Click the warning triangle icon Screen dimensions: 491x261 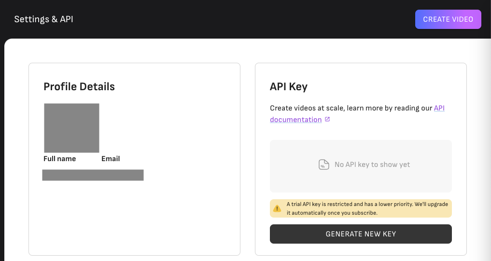[x=277, y=208]
